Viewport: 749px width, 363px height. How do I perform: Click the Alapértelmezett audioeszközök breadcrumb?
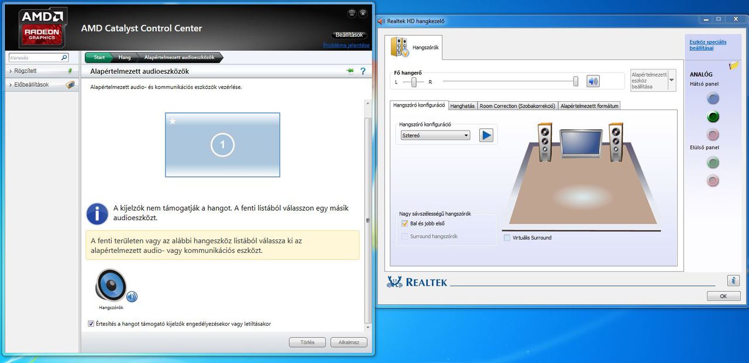point(179,57)
